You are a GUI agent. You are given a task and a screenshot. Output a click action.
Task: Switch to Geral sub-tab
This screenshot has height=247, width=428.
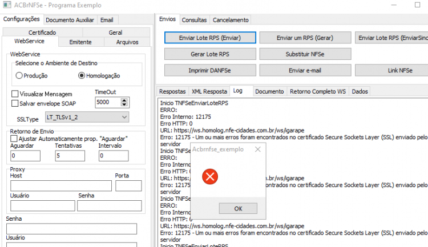click(x=115, y=33)
